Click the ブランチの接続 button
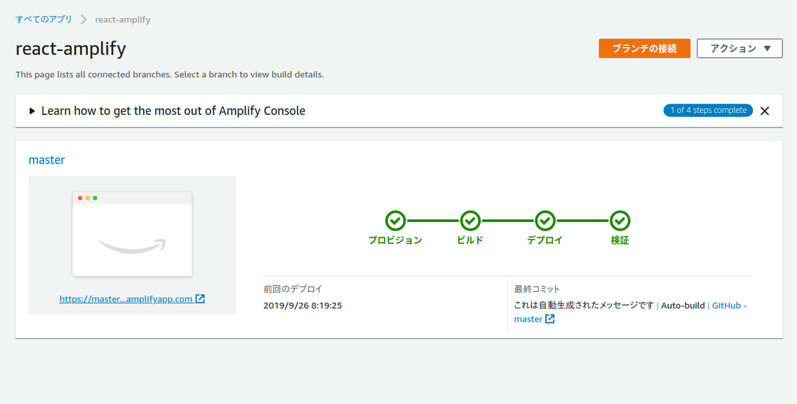The width and height of the screenshot is (797, 404). point(644,48)
